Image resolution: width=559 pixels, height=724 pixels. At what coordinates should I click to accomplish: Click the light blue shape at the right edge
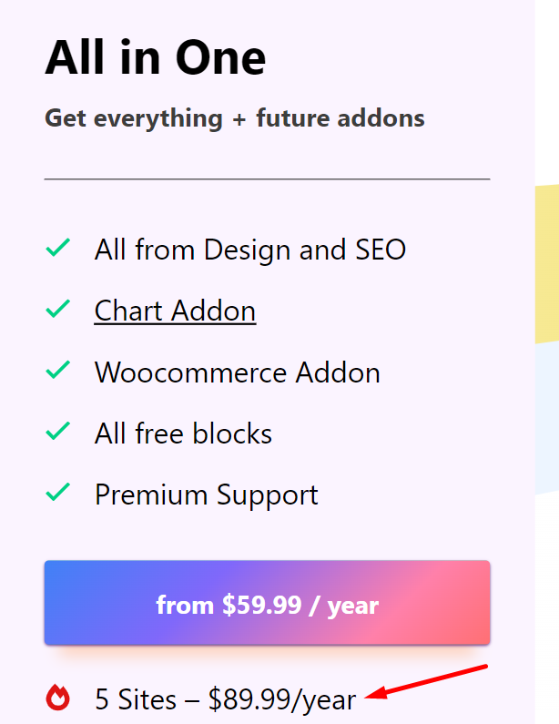coord(546,410)
